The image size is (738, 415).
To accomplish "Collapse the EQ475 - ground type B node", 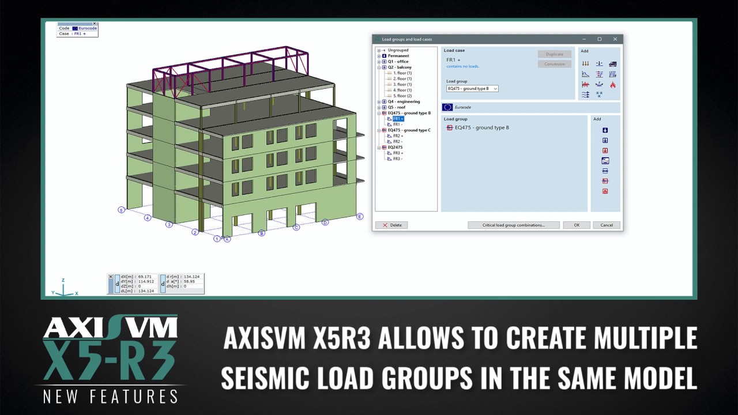I will pyautogui.click(x=379, y=113).
